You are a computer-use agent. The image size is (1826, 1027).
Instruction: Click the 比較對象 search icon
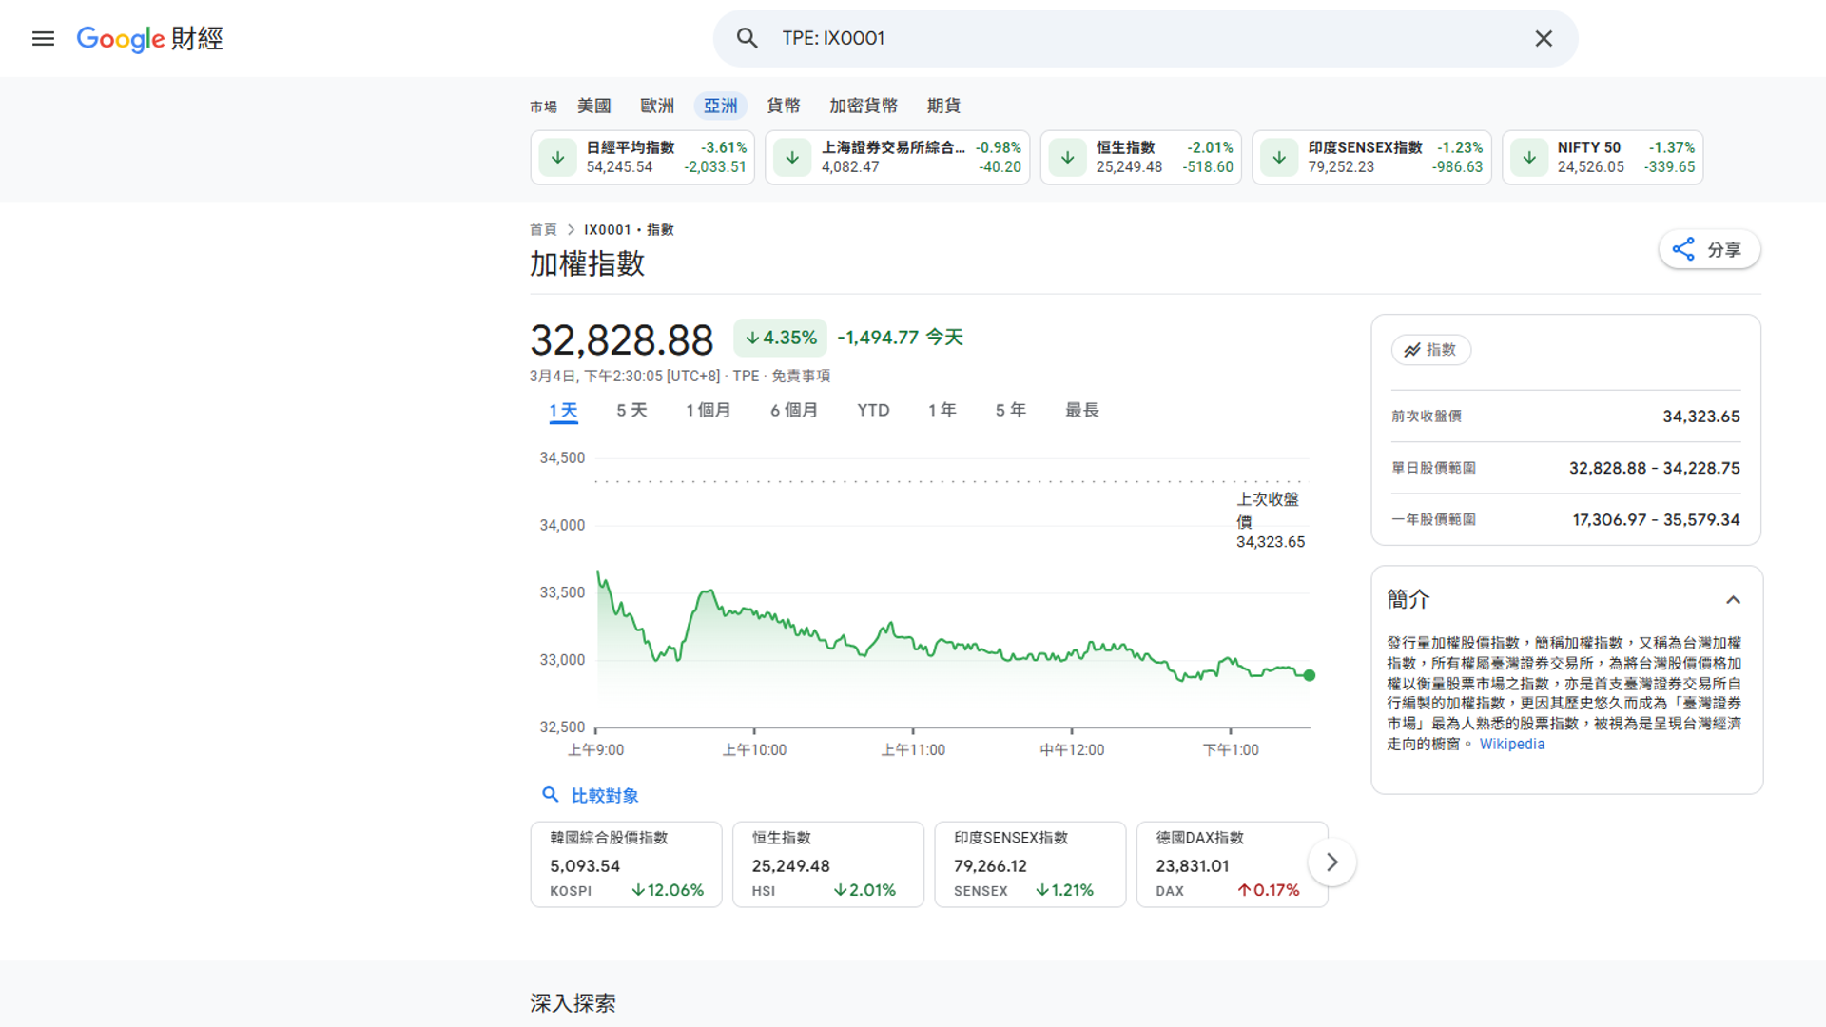551,795
